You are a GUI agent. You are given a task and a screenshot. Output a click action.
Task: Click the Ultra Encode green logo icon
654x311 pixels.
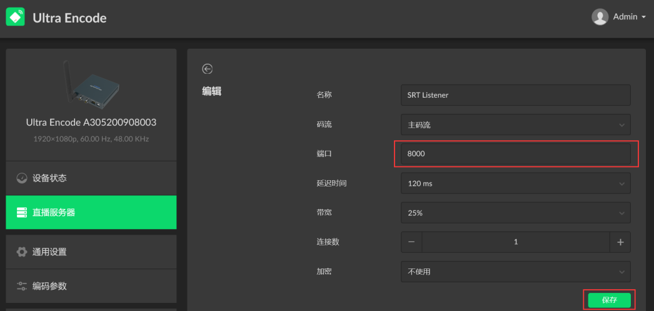coord(15,17)
